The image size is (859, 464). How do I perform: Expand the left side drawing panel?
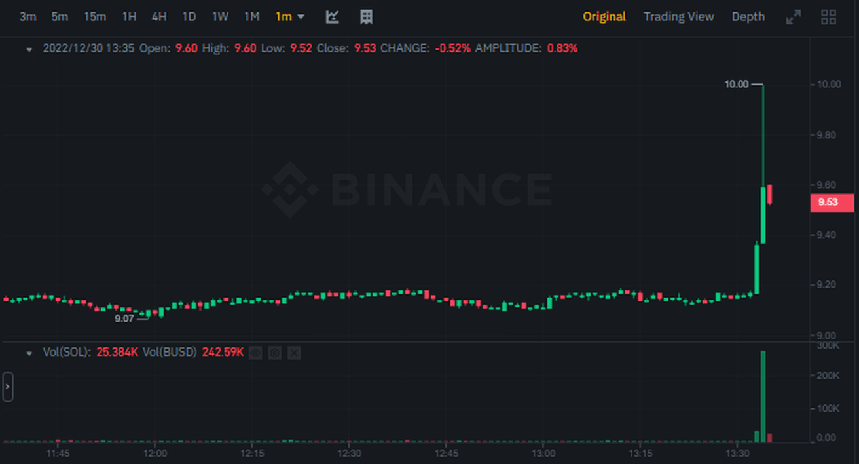(x=8, y=387)
